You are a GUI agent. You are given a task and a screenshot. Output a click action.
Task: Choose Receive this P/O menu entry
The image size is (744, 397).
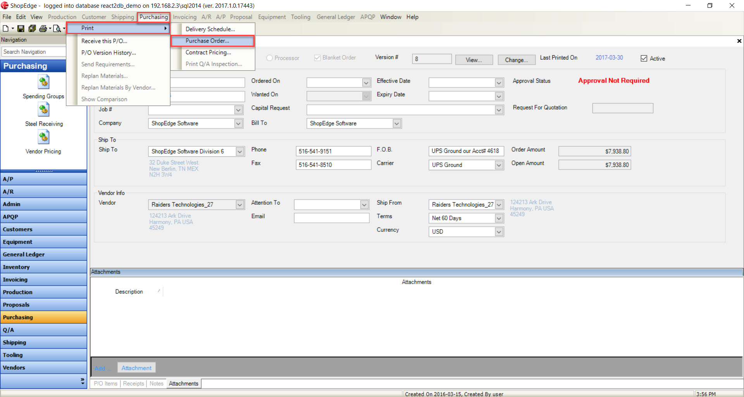118,41
